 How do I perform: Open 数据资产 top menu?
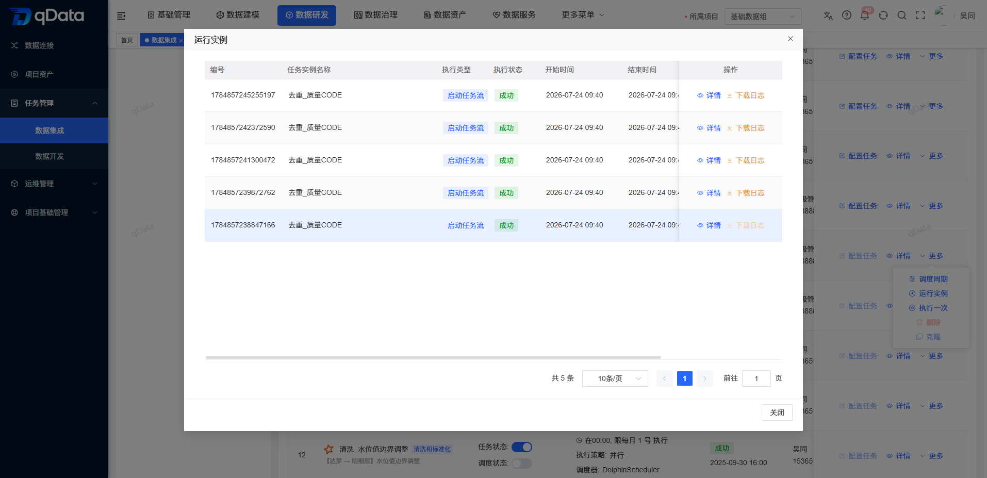coord(445,15)
